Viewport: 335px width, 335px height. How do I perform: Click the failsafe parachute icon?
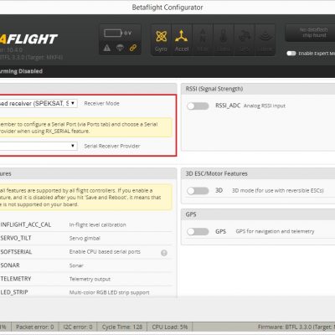[x=120, y=48]
